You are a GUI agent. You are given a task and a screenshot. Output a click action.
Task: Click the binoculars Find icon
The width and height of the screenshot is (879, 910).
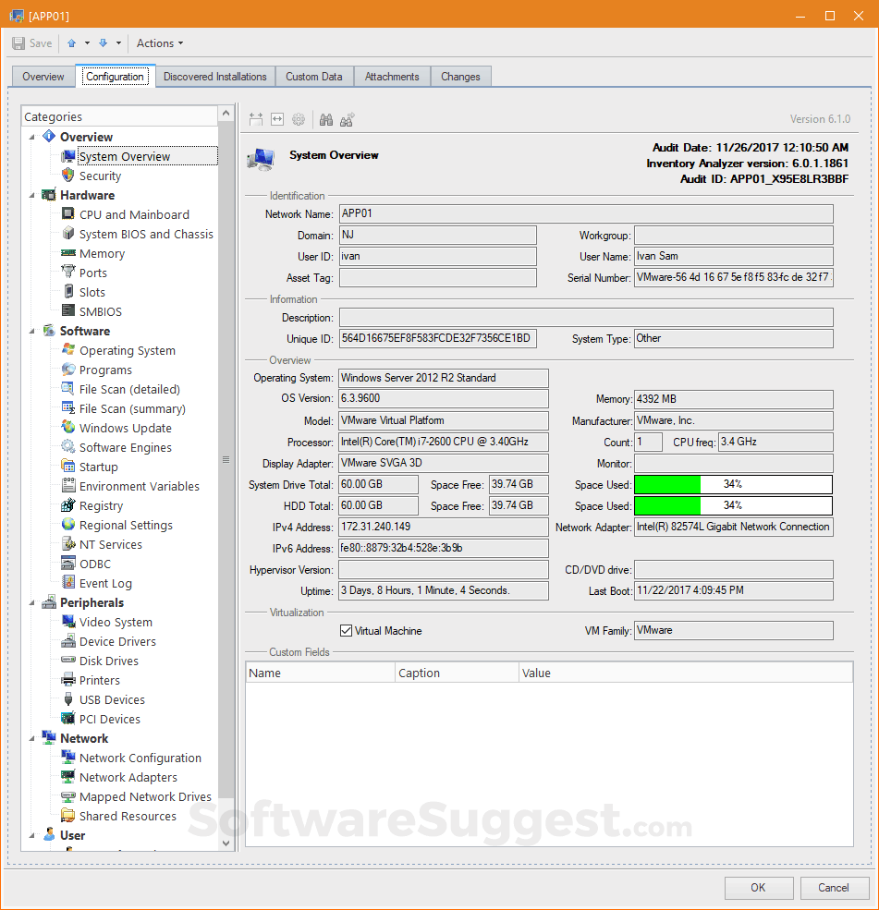tap(325, 119)
